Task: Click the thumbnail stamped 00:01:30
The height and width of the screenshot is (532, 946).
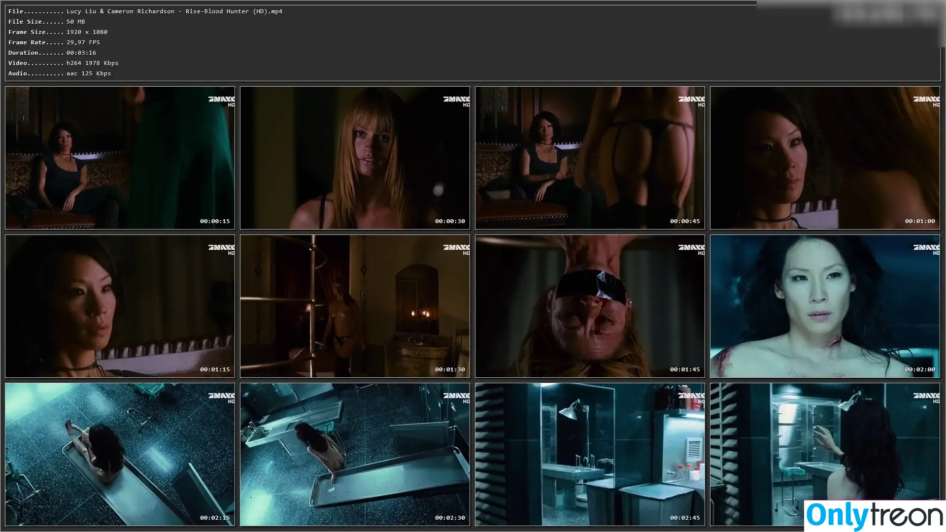Action: (355, 306)
